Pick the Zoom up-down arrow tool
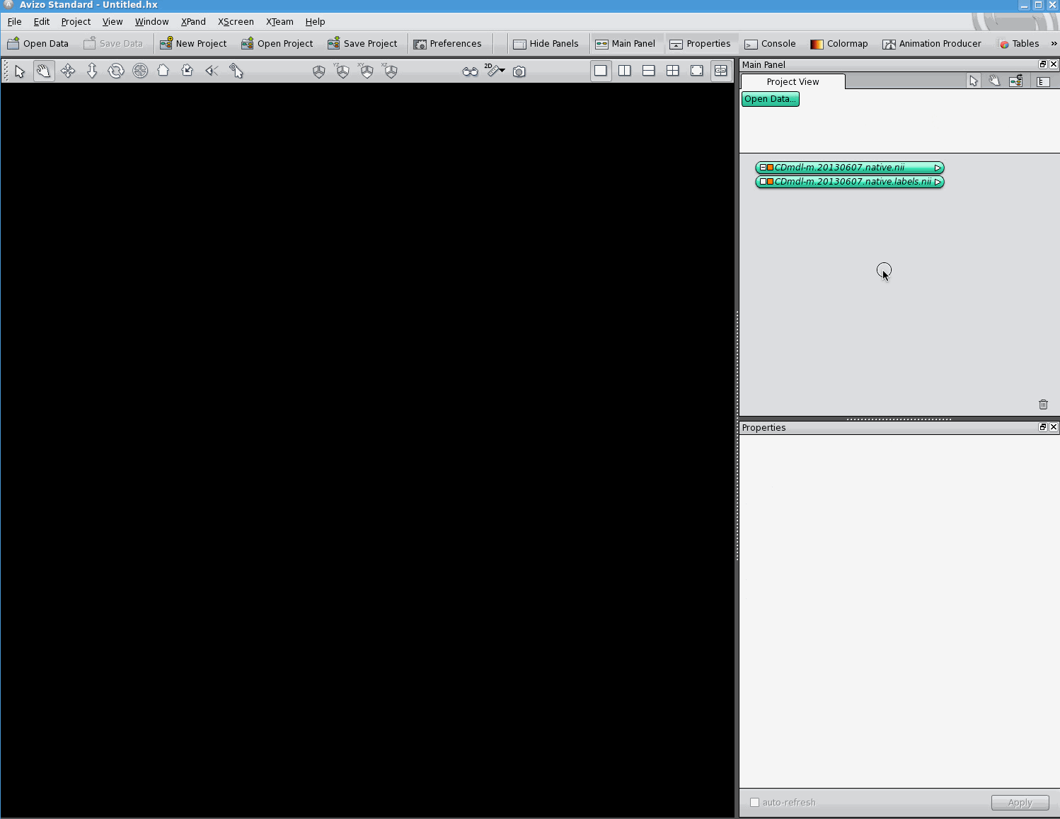Screen dimensions: 1060x819 92,71
